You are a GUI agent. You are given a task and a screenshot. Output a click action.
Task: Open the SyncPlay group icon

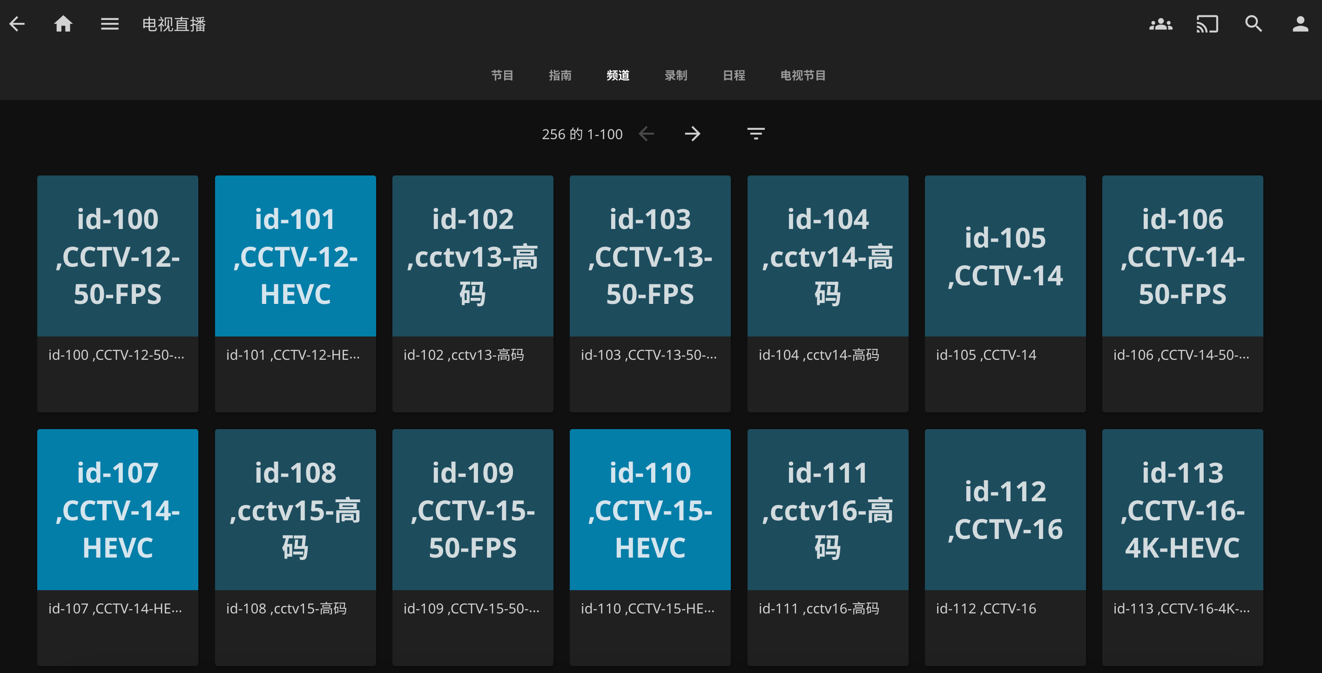[1160, 24]
